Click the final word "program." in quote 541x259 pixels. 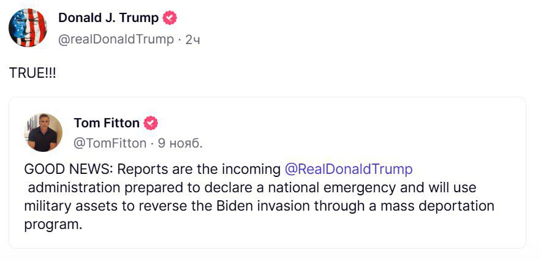pos(53,224)
